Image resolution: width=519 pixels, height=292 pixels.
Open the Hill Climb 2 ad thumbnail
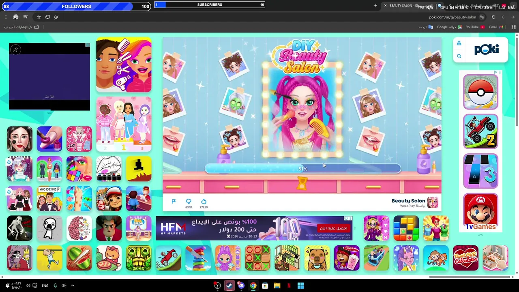(480, 131)
